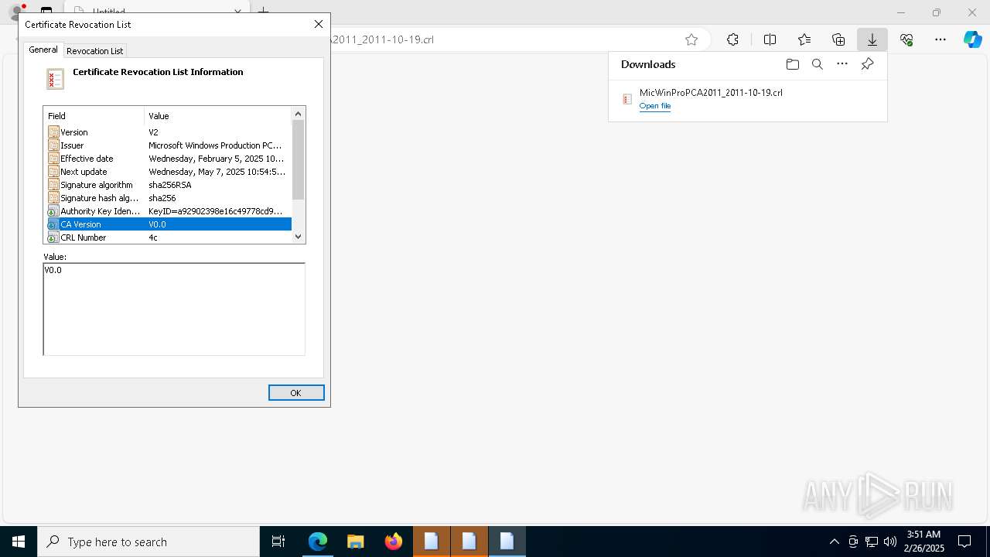990x557 pixels.
Task: Show hidden system tray icons
Action: (x=834, y=542)
